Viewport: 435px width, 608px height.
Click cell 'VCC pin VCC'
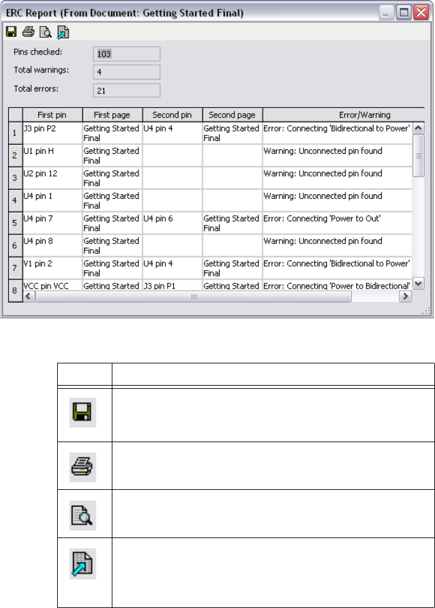point(53,285)
